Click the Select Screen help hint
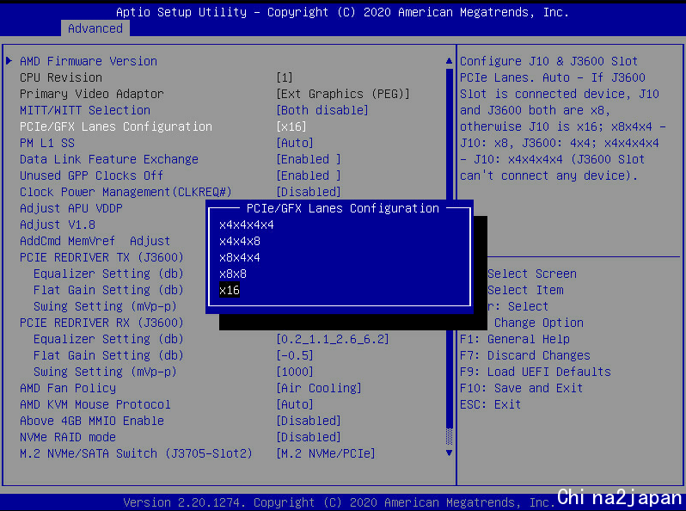 [532, 274]
